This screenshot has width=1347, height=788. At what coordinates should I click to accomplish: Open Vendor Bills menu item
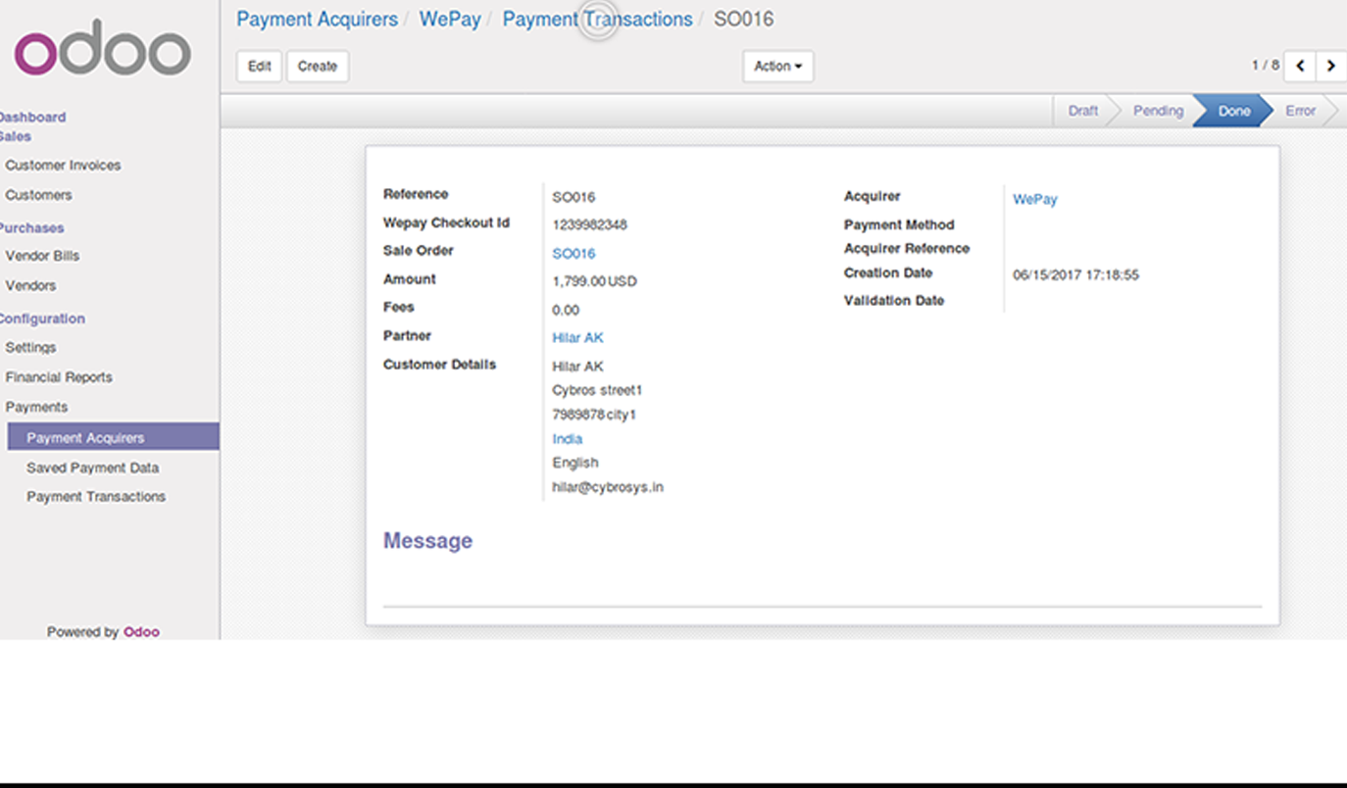tap(42, 255)
